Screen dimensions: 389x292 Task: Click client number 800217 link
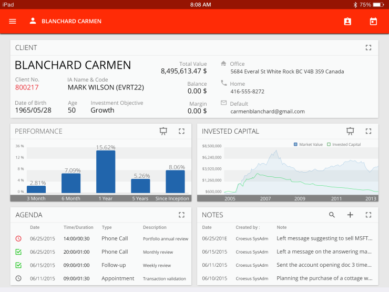point(27,87)
